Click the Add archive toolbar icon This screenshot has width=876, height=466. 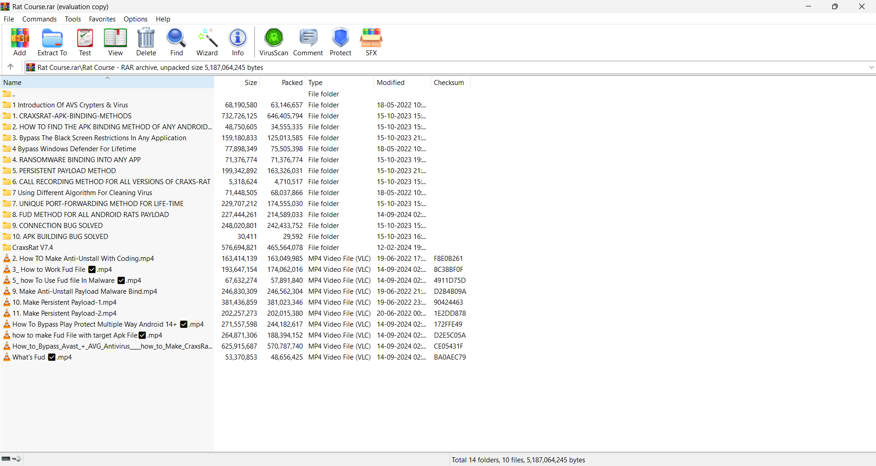[x=20, y=42]
